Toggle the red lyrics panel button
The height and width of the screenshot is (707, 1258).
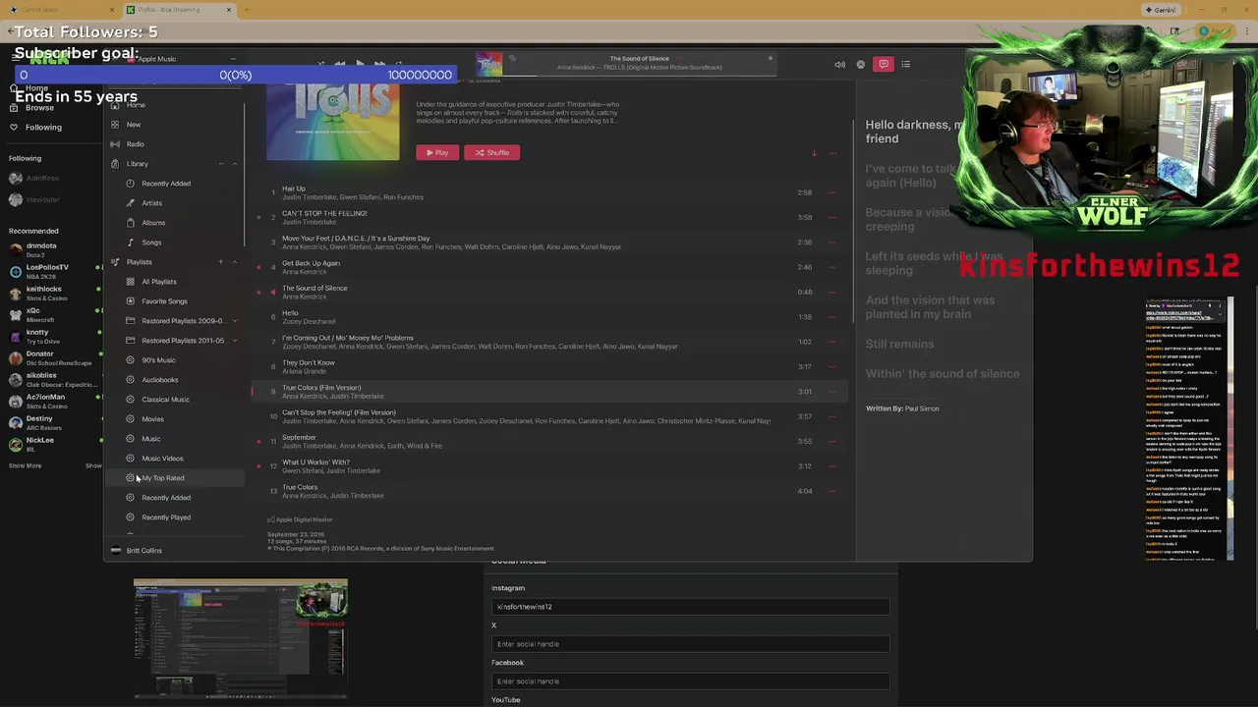point(884,65)
